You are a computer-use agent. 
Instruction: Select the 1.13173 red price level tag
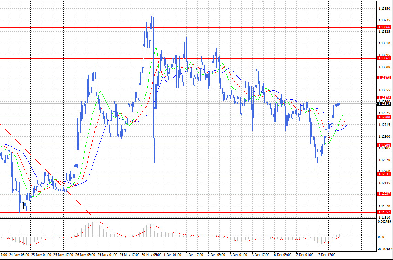(384, 78)
